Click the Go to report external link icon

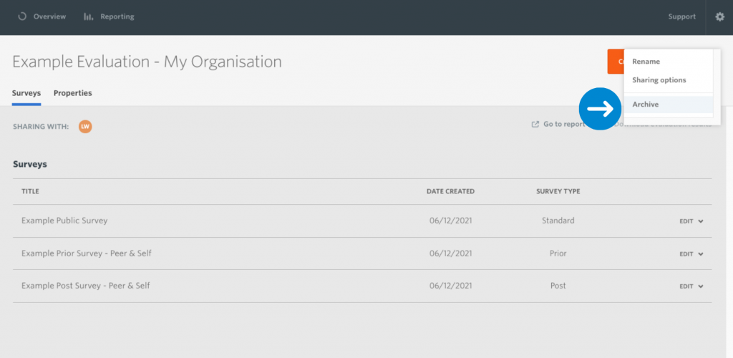(x=535, y=125)
